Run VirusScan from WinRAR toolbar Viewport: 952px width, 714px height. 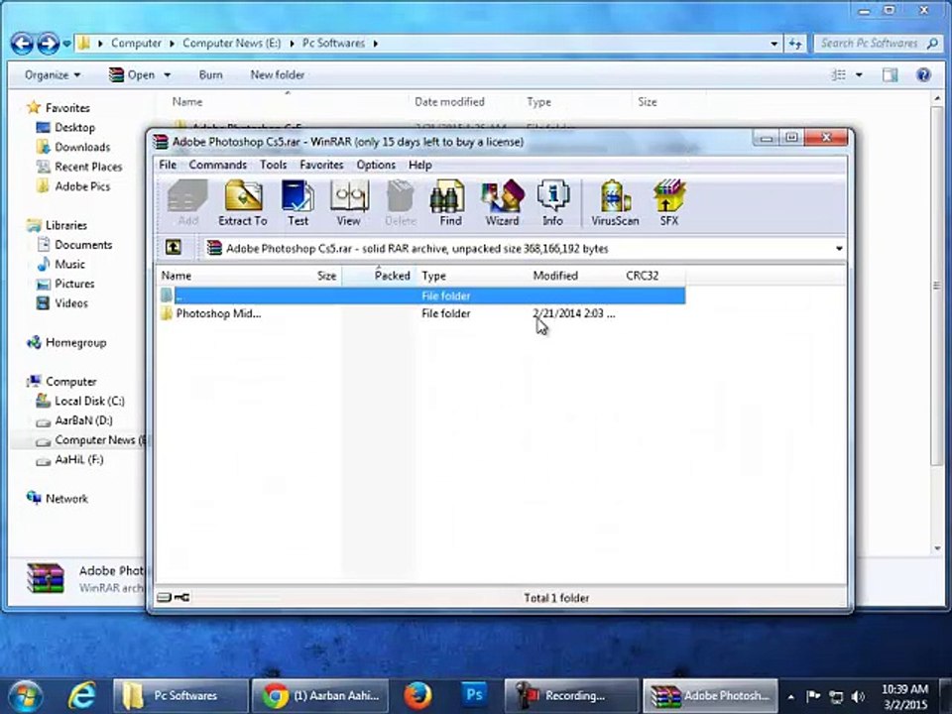point(615,203)
